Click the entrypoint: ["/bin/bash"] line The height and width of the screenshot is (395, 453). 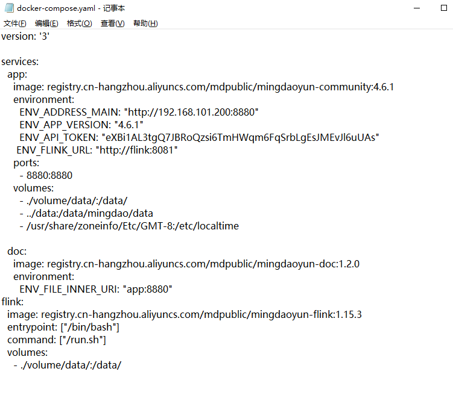pyautogui.click(x=63, y=327)
